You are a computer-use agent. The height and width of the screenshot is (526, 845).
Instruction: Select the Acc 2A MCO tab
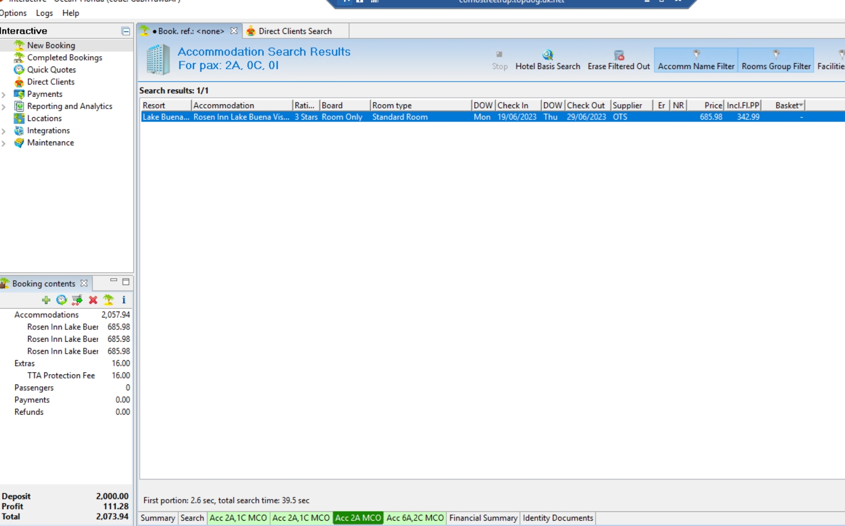coord(358,518)
